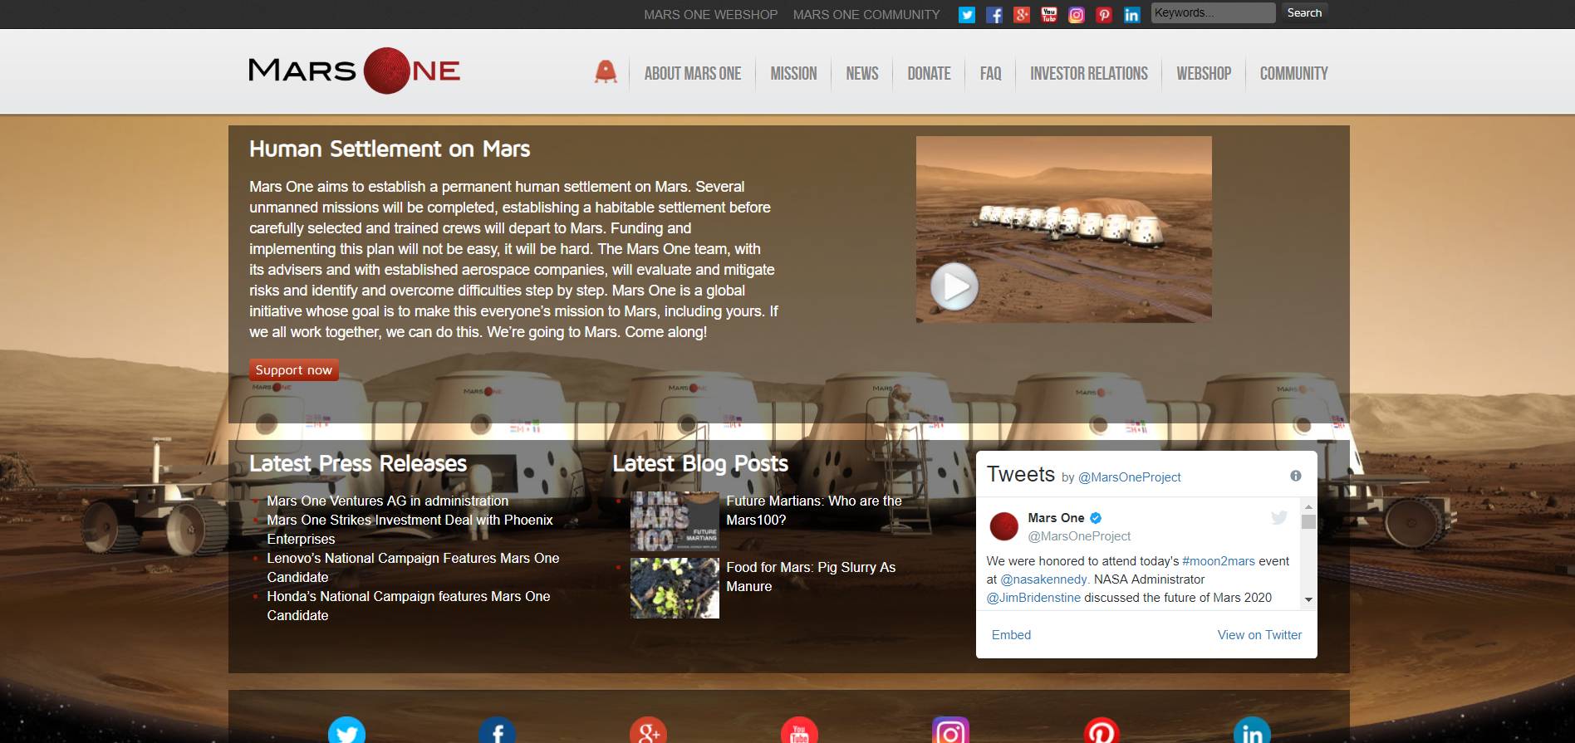
Task: Open YouTube icon in top bar
Action: [x=1049, y=14]
